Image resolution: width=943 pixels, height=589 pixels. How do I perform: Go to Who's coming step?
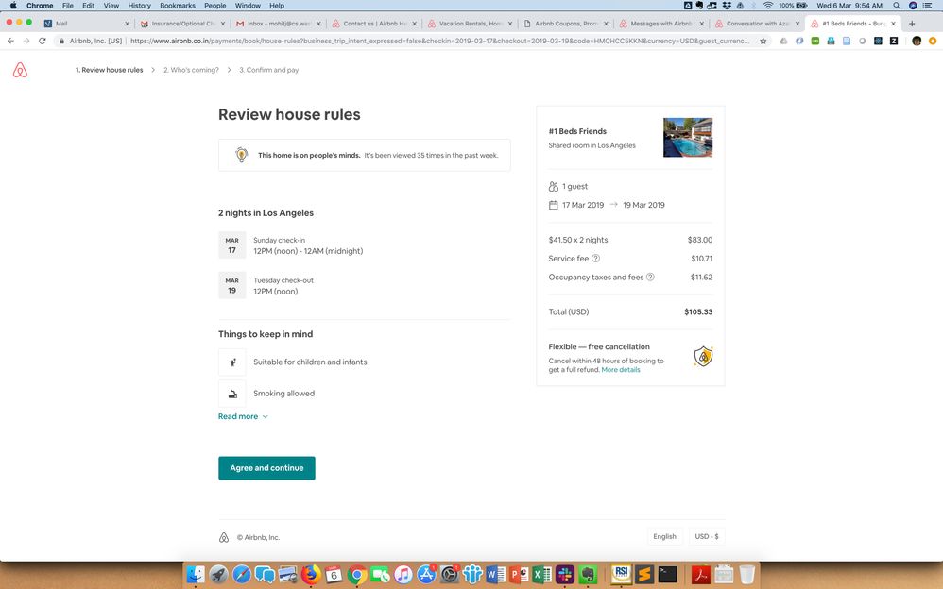coord(191,70)
